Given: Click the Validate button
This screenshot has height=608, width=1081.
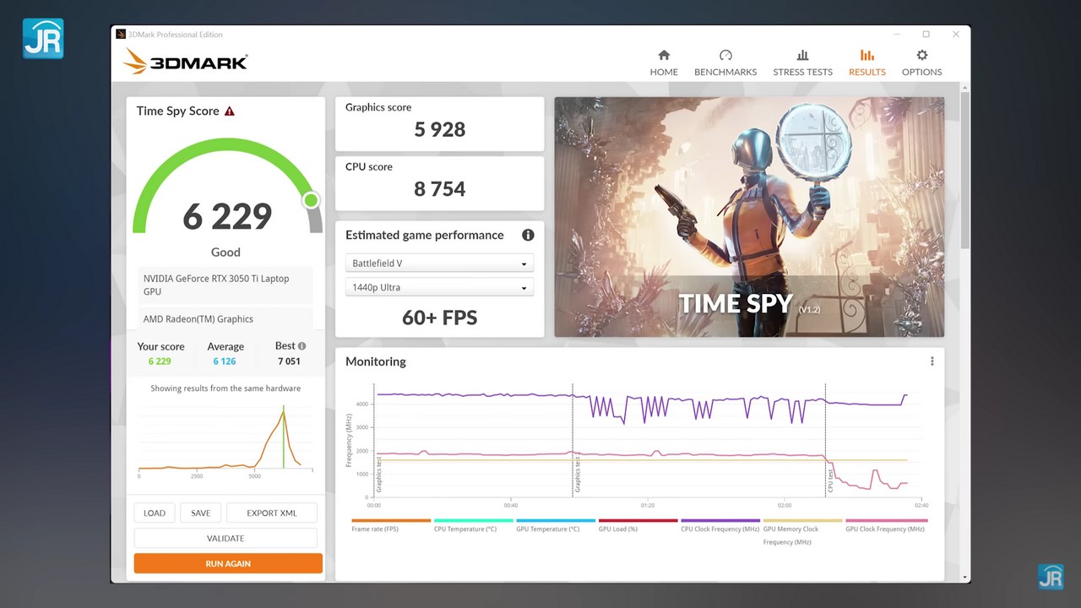Looking at the screenshot, I should pyautogui.click(x=225, y=538).
